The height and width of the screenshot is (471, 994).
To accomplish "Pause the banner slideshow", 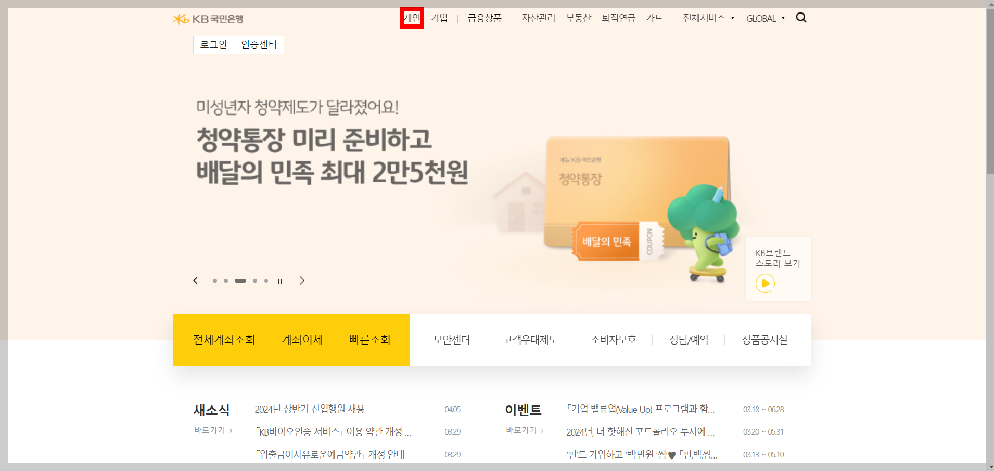I will 280,281.
